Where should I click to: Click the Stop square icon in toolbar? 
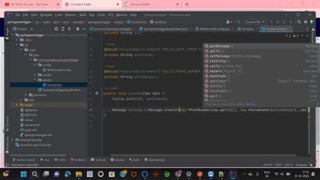coord(291,22)
